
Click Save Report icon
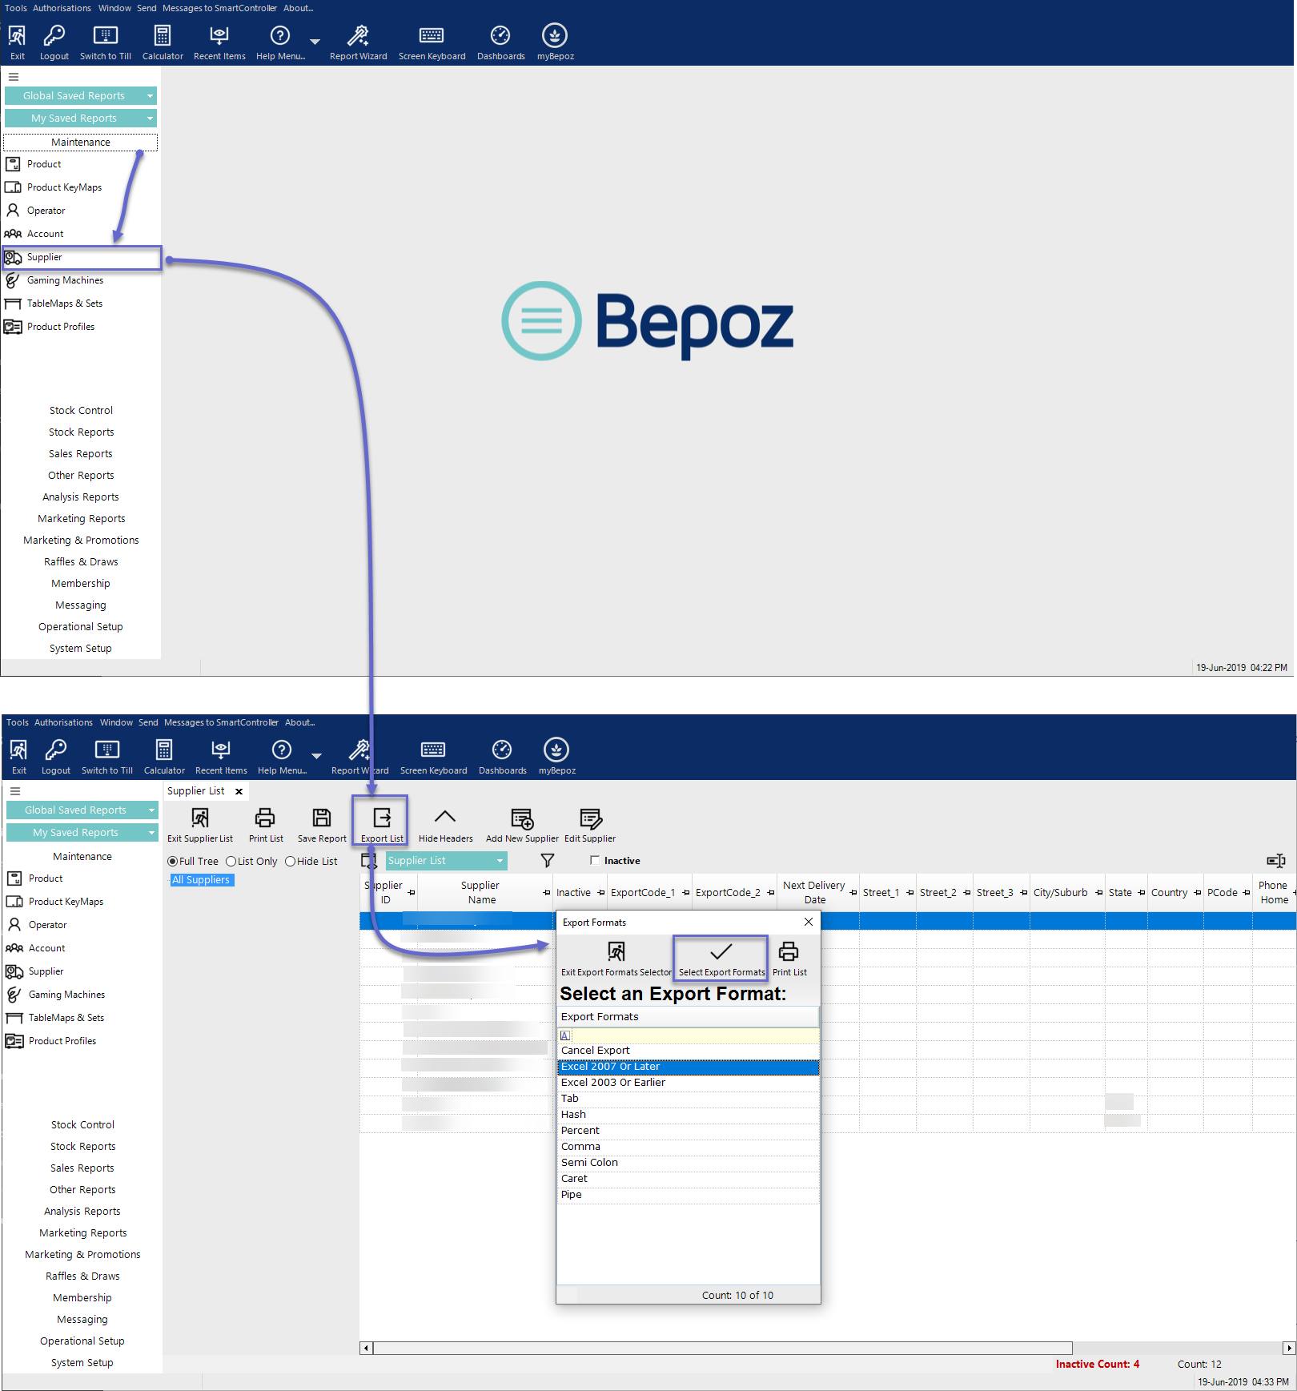[x=322, y=818]
